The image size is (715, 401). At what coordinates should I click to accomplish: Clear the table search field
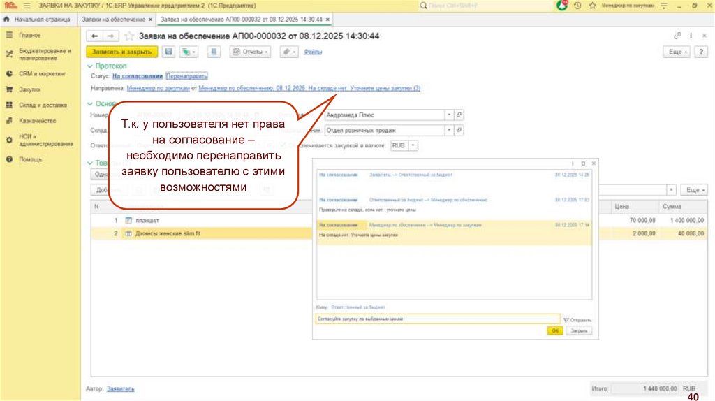pos(671,190)
